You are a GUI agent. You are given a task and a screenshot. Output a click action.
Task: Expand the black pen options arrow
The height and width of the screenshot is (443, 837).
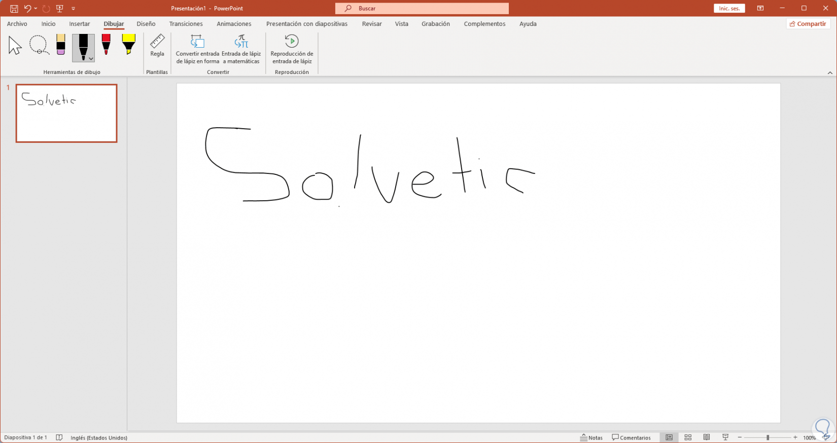[x=91, y=59]
